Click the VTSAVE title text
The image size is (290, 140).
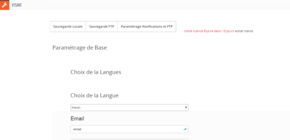[17, 5]
